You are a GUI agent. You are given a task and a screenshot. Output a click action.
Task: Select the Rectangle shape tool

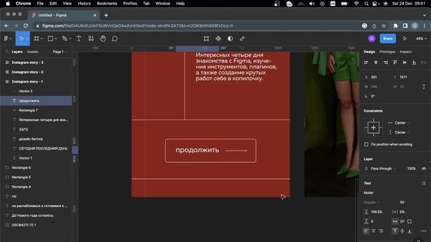click(x=51, y=39)
